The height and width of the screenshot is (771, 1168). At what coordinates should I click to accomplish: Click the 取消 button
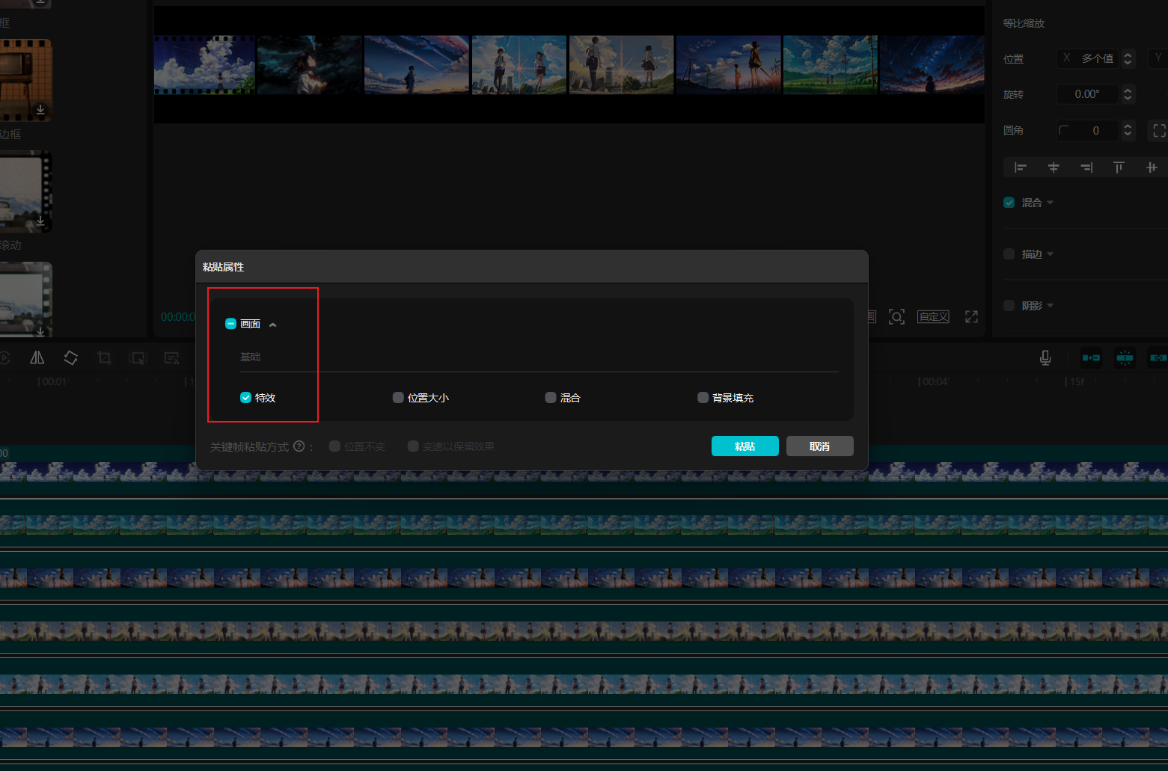(x=819, y=446)
